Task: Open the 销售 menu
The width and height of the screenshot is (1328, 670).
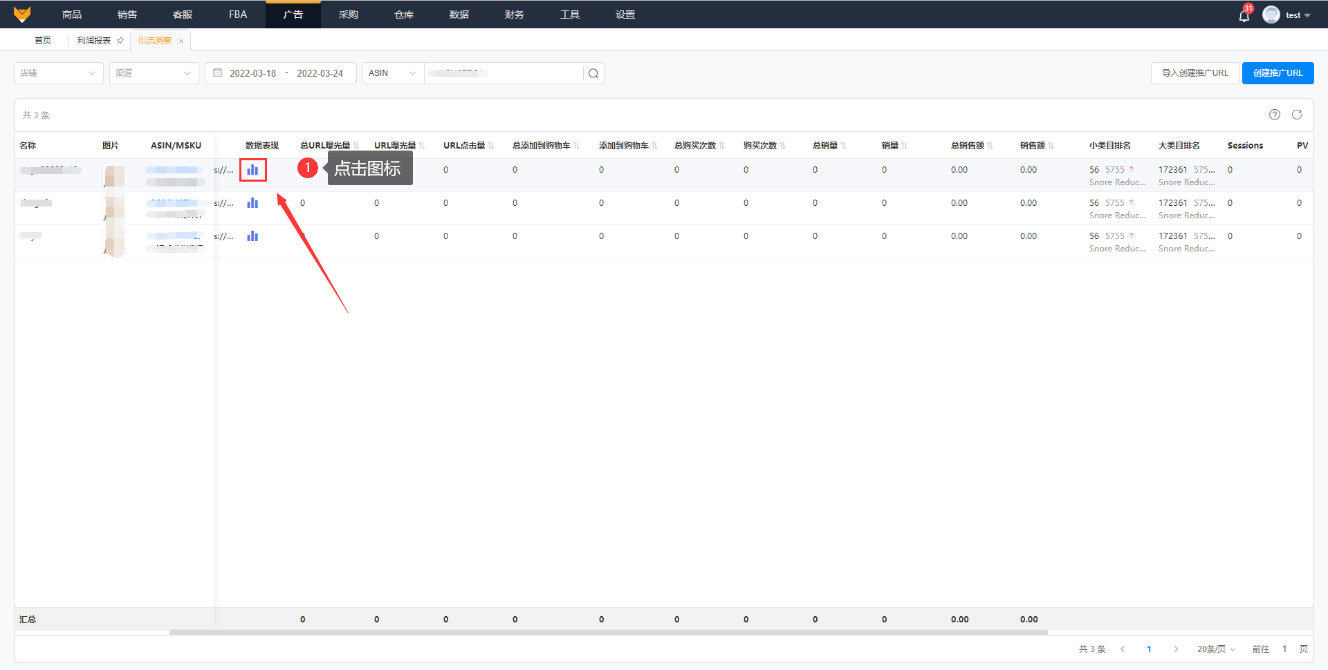Action: 127,15
